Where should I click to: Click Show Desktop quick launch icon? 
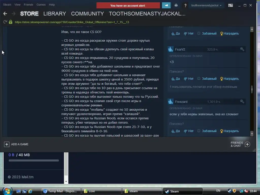[x=19, y=191]
